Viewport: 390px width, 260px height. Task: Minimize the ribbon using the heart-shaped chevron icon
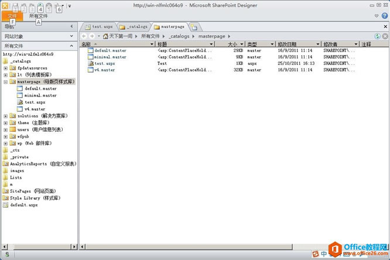(377, 16)
